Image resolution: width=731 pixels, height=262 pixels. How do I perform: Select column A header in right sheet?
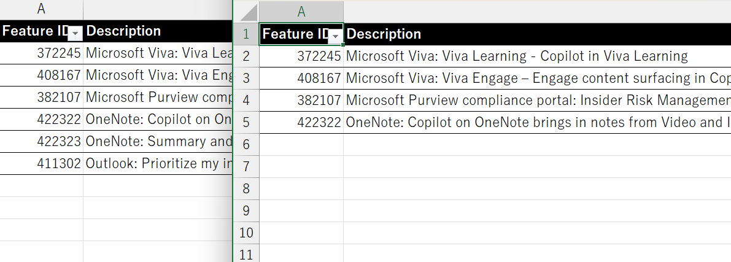[301, 12]
